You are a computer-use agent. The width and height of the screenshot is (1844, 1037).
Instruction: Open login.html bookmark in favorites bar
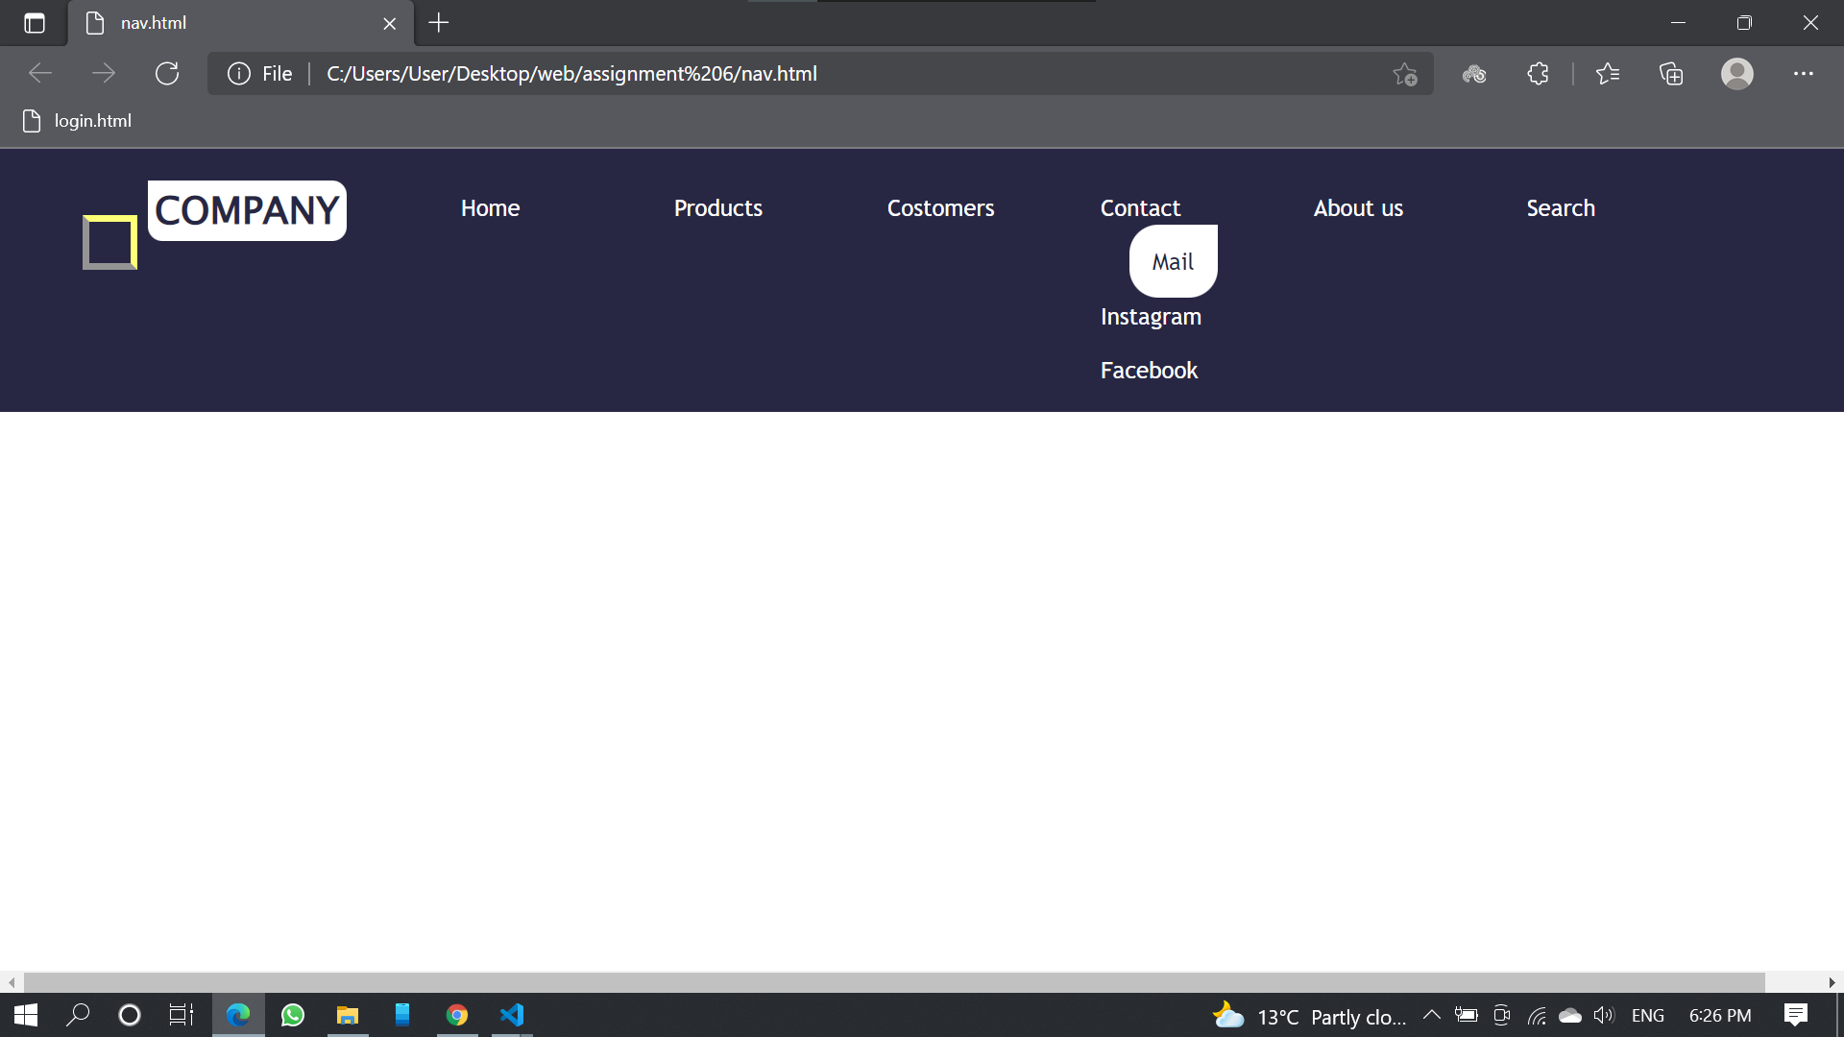[77, 121]
